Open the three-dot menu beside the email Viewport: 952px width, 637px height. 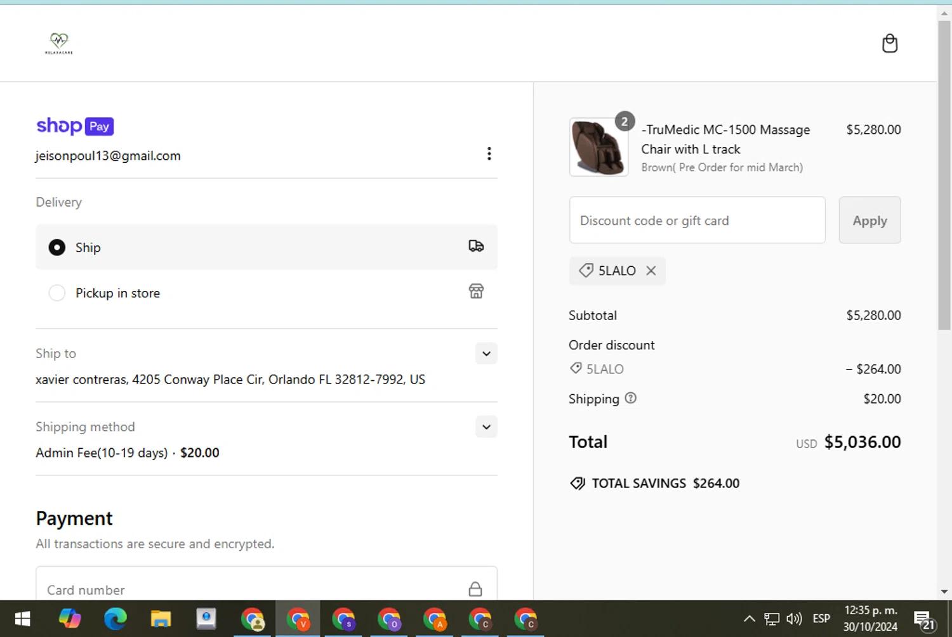click(489, 153)
